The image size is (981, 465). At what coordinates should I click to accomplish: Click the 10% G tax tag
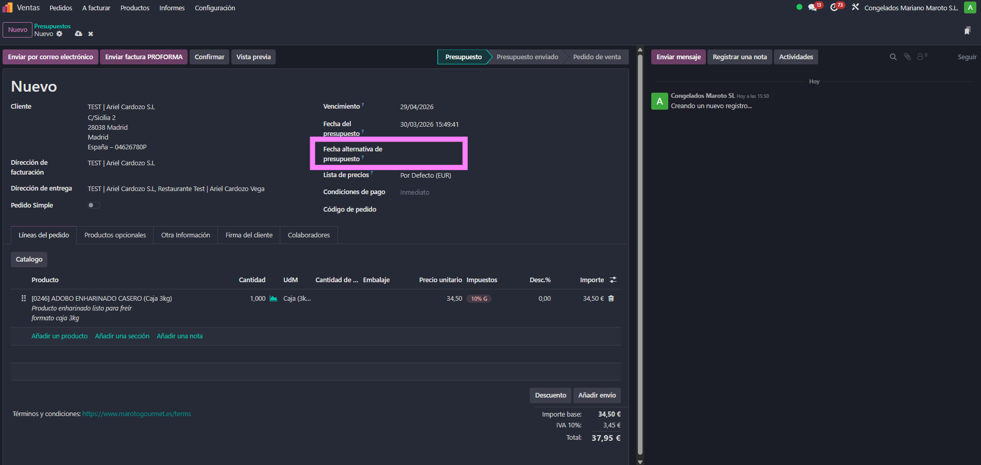pyautogui.click(x=479, y=299)
